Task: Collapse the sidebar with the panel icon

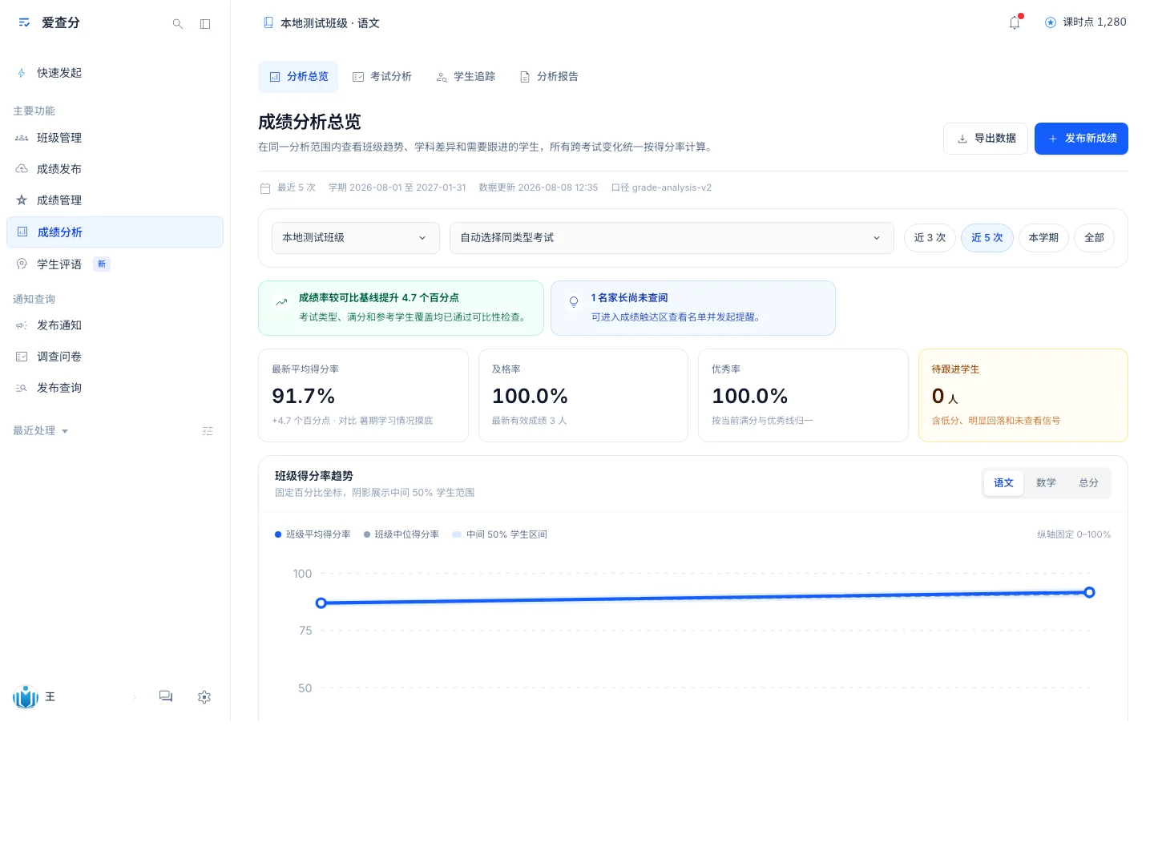Action: pos(205,24)
